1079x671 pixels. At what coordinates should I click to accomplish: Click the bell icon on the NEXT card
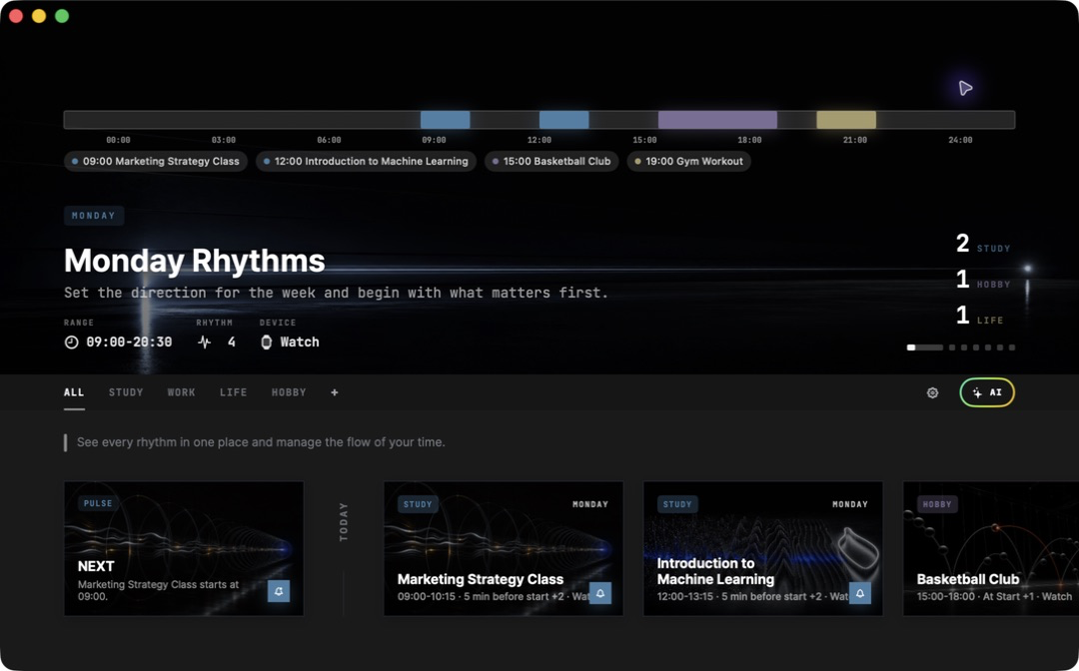pos(279,591)
